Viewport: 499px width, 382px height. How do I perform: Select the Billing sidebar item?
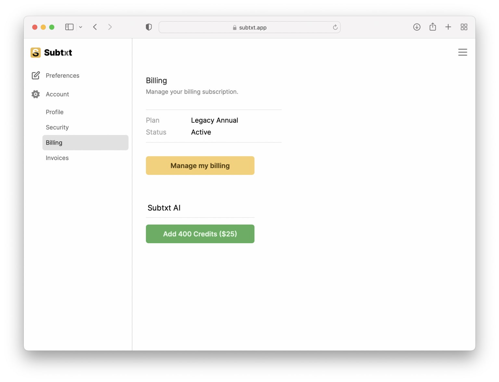(85, 142)
